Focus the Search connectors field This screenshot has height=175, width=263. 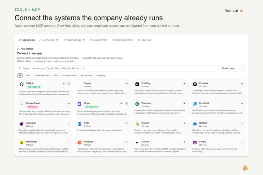click(x=118, y=68)
